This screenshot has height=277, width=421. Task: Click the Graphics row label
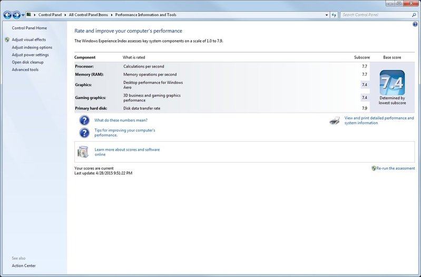pos(83,85)
